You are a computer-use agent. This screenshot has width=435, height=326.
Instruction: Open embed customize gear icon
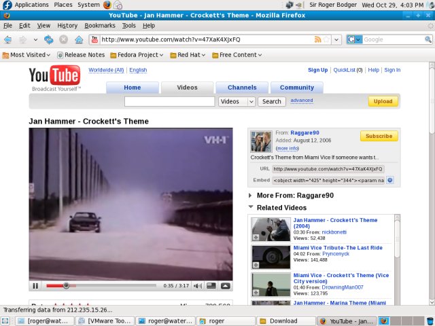(389, 181)
